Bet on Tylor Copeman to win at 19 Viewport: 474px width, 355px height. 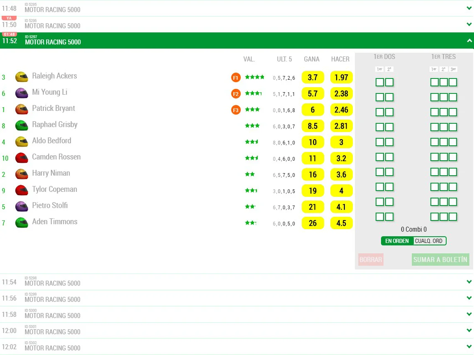pos(313,191)
